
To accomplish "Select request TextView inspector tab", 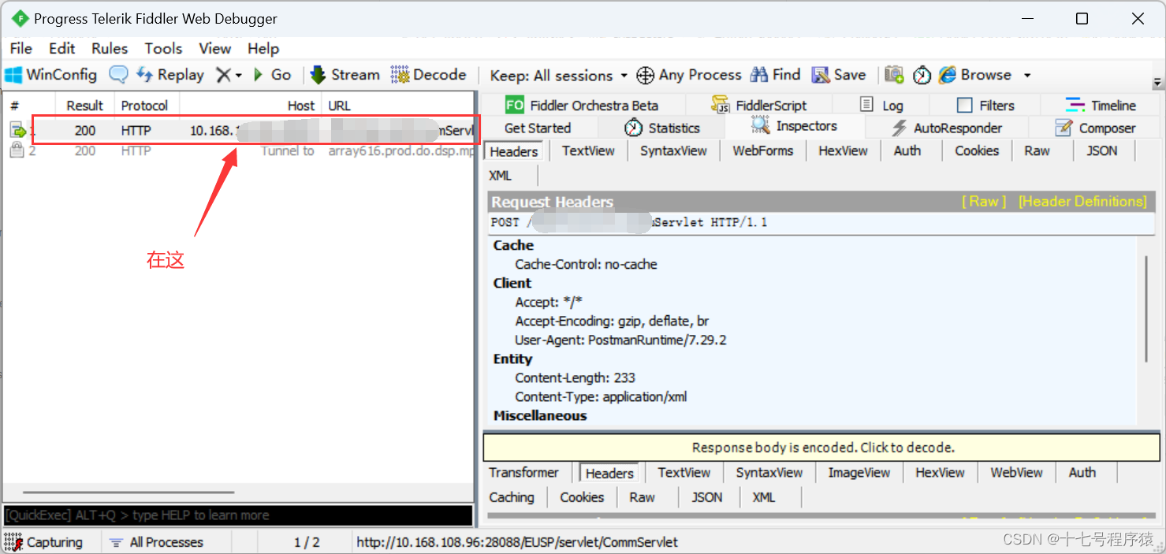I will pyautogui.click(x=588, y=151).
